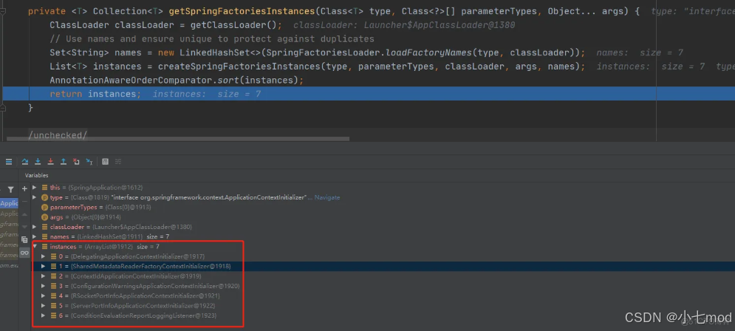The height and width of the screenshot is (331, 735).
Task: Click the duplicate watch copy icon
Action: 25,239
